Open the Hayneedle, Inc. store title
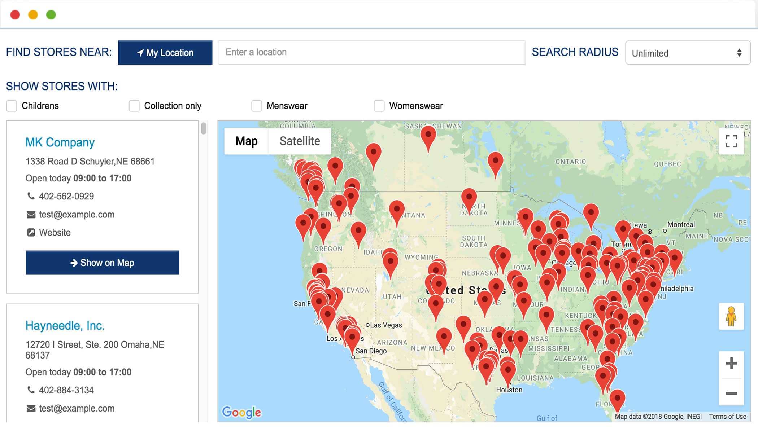 (65, 326)
